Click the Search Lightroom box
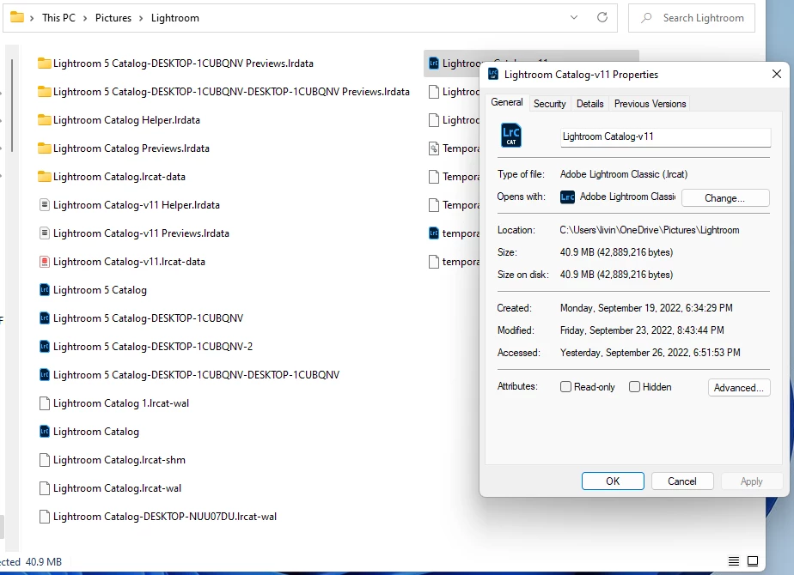794x575 pixels. pos(691,18)
